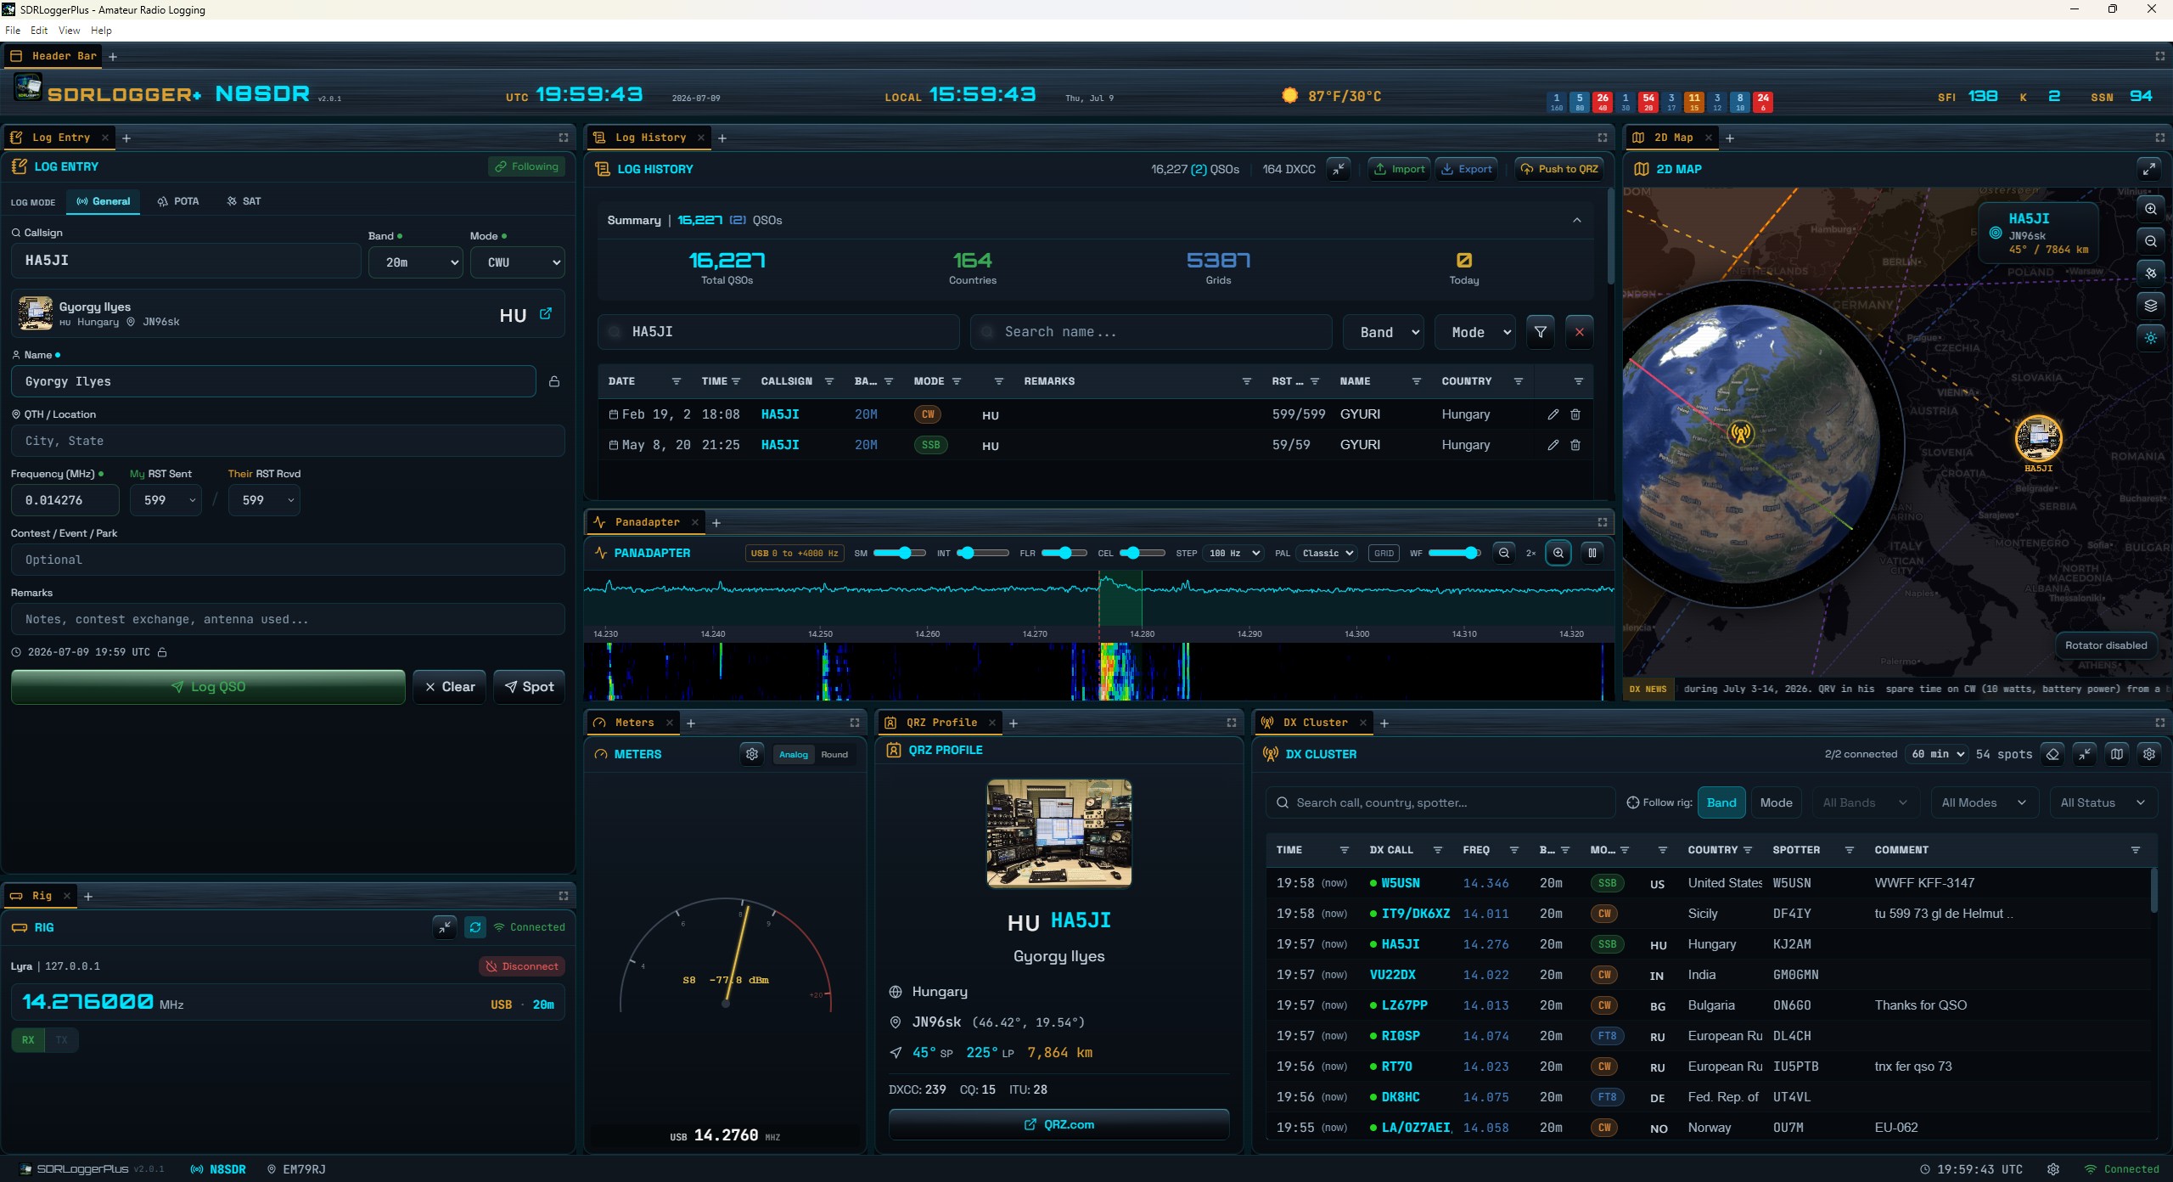Open Log History Mode filter dropdown

coord(1475,332)
